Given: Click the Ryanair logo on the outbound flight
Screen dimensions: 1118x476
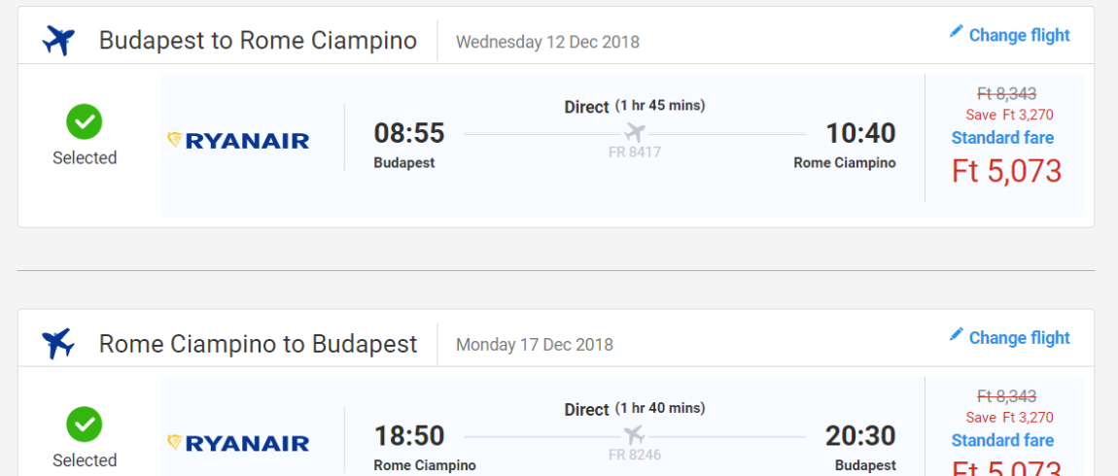Looking at the screenshot, I should pos(238,141).
